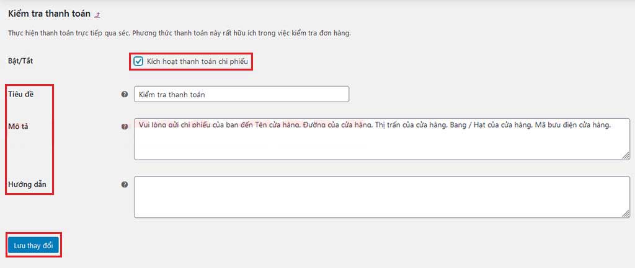This screenshot has width=635, height=268.
Task: Click the Bật/Tắt label
Action: point(20,61)
